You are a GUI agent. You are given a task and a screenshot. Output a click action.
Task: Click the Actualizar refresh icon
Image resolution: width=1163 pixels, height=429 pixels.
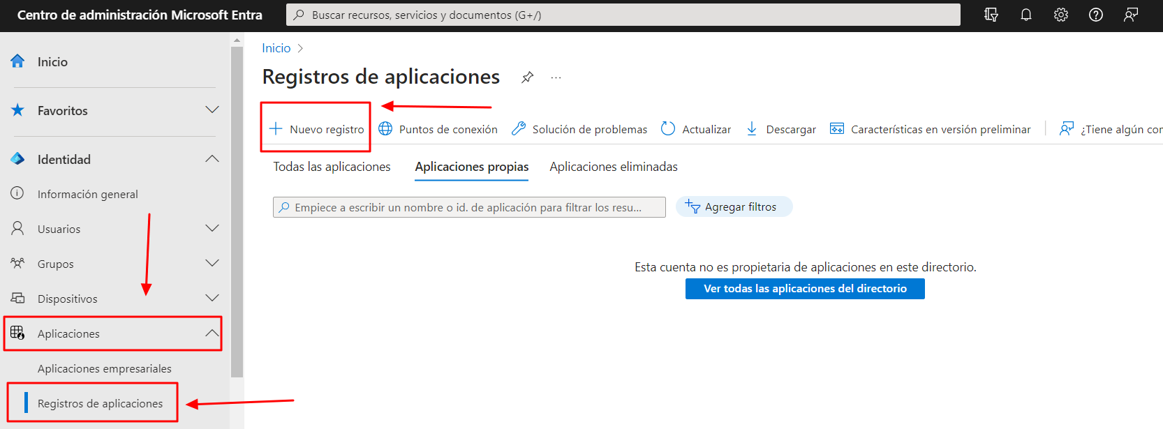pos(668,129)
